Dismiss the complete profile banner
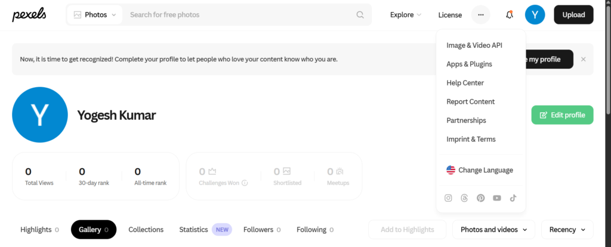 pos(583,59)
